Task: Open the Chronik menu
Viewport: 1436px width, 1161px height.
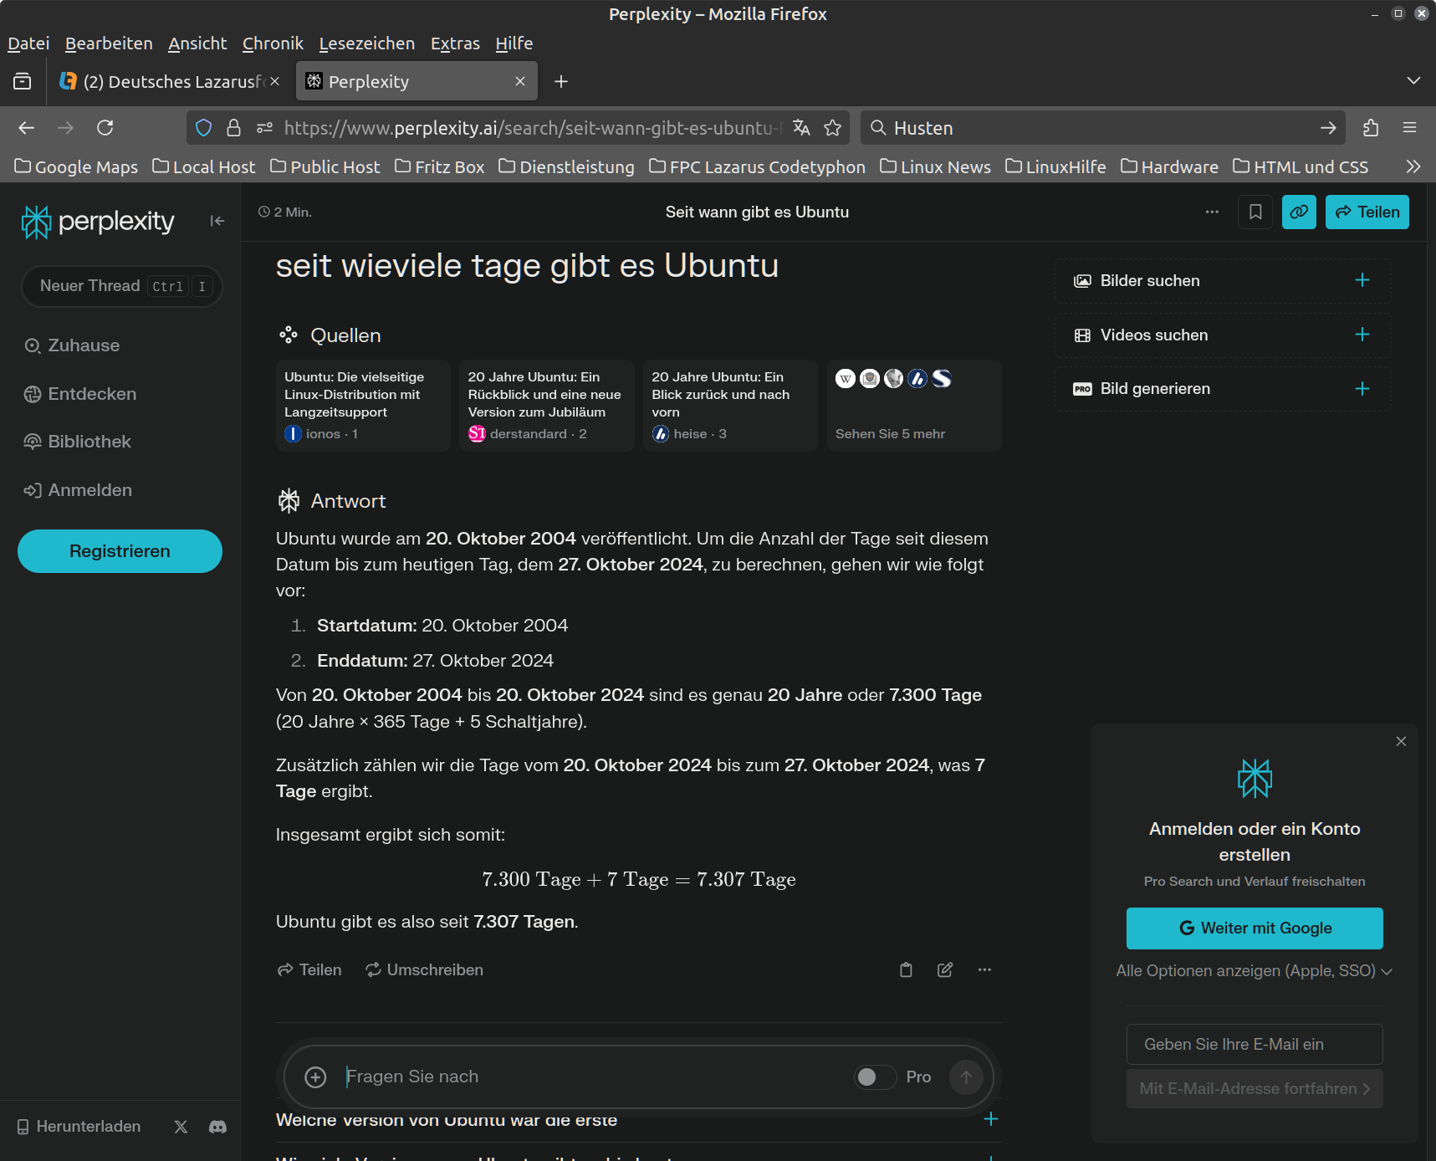Action: point(273,43)
